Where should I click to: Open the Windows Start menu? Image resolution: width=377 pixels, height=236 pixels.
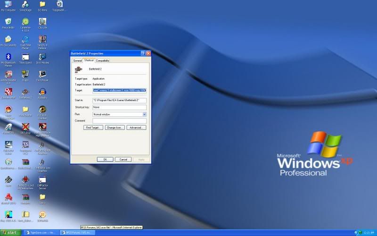(x=10, y=233)
